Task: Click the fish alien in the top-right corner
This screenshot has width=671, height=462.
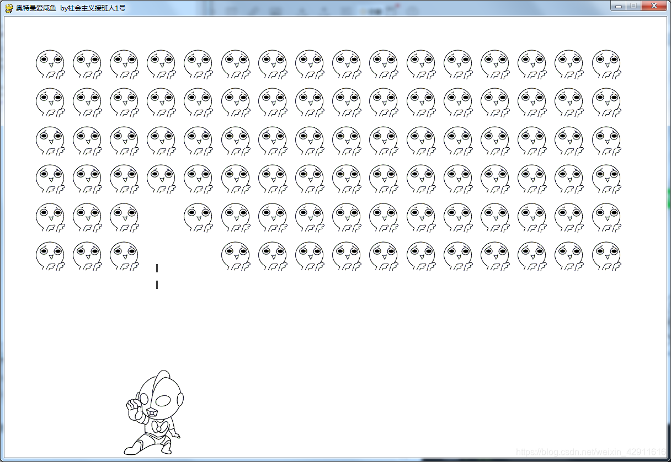Action: tap(606, 65)
